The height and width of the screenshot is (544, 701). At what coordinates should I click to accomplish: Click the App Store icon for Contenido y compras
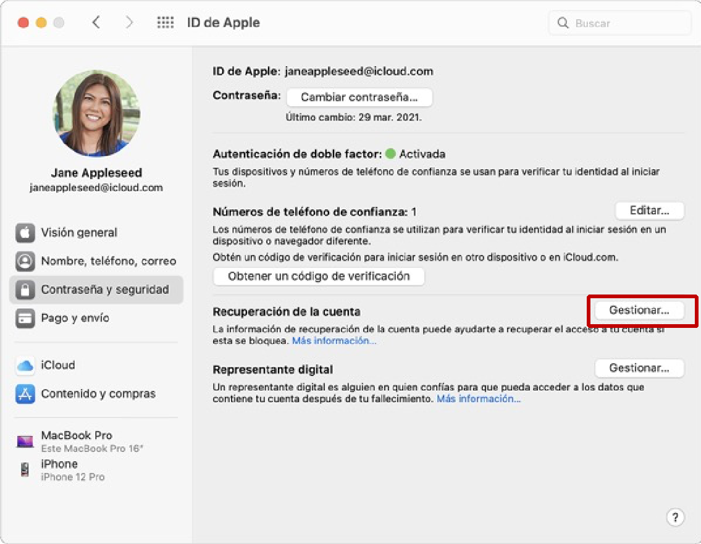[x=25, y=394]
